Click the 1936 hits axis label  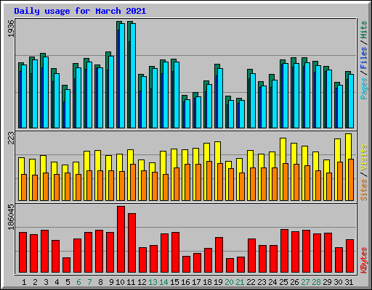[x=11, y=29]
